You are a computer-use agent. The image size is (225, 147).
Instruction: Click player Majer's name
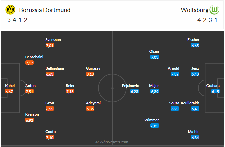(154, 86)
